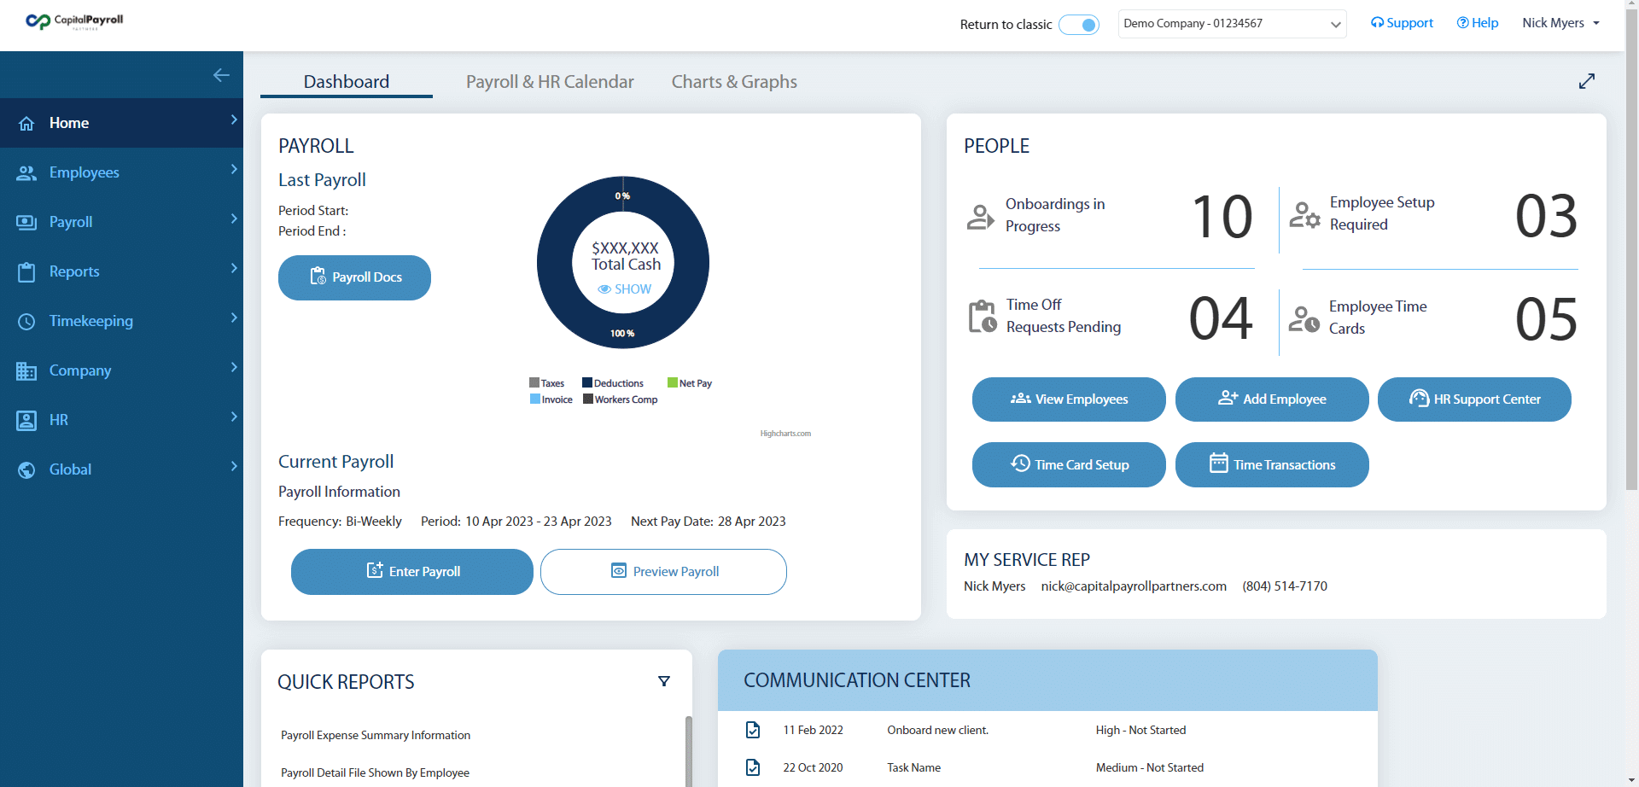Open the Payroll section via its sidebar icon
This screenshot has width=1639, height=787.
point(26,221)
